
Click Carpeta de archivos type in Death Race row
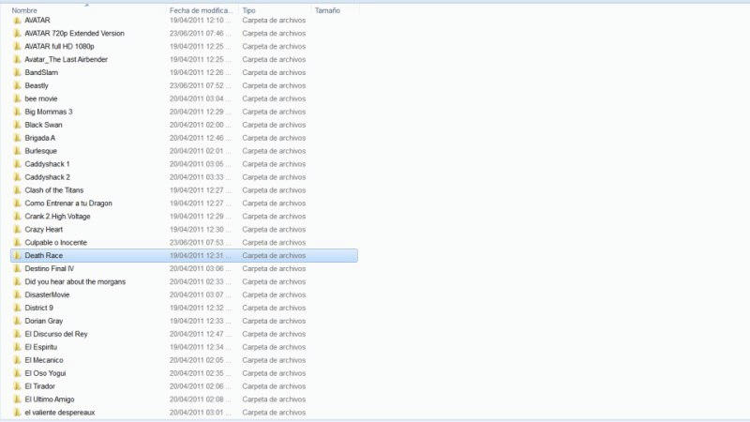click(274, 255)
